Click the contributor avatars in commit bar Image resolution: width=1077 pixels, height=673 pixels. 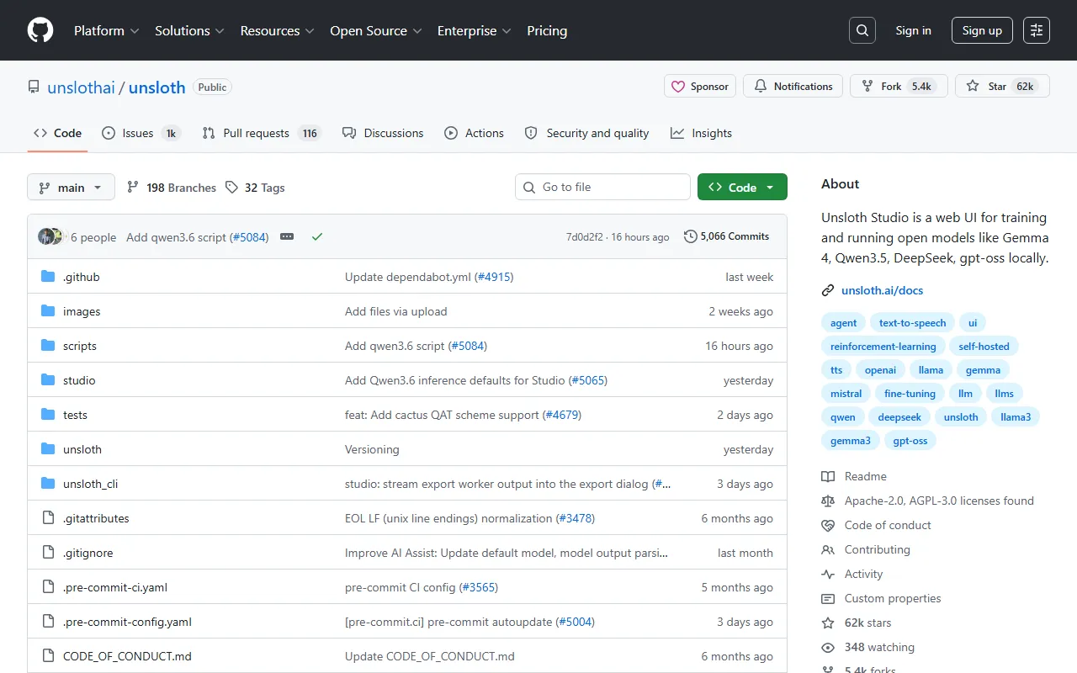[50, 237]
